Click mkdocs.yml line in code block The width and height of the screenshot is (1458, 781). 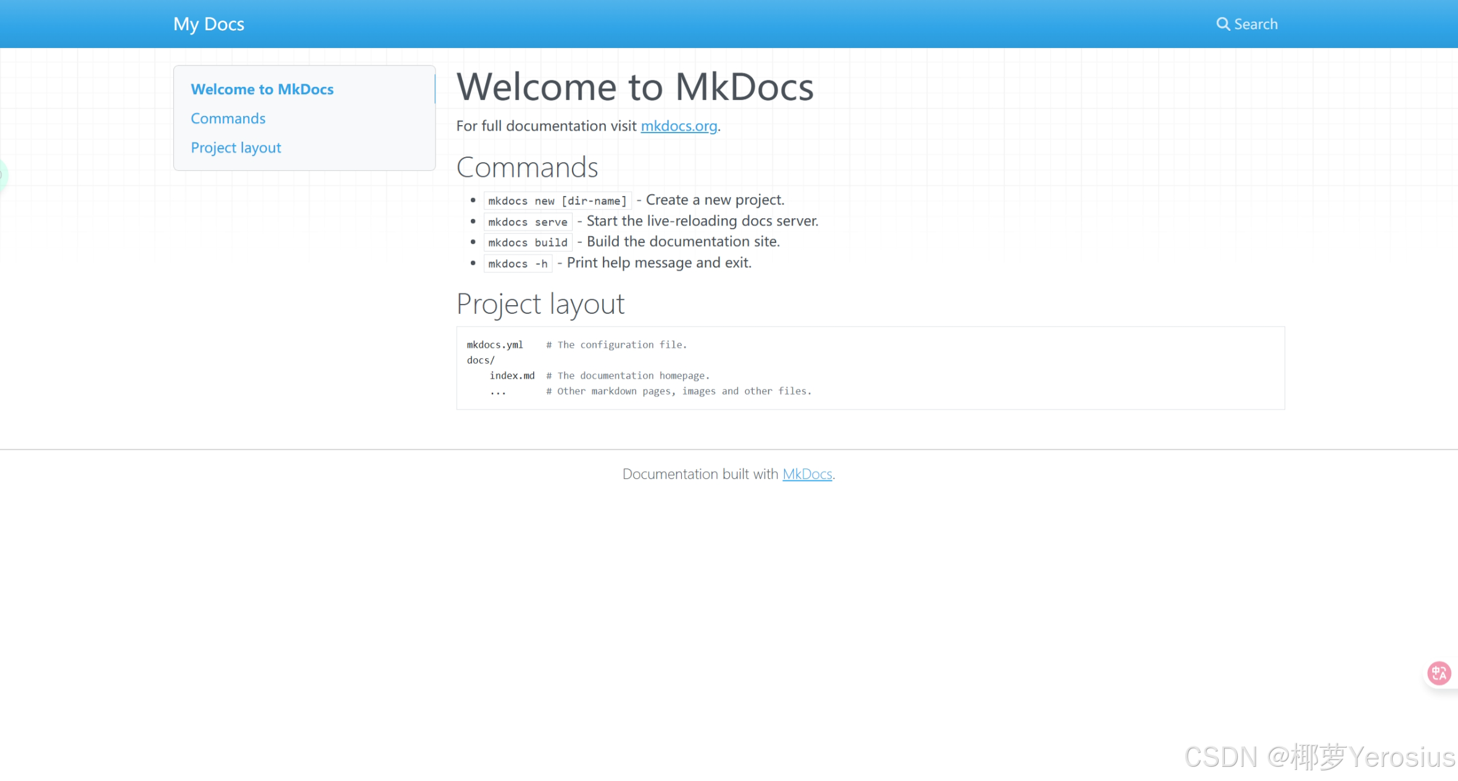(494, 345)
